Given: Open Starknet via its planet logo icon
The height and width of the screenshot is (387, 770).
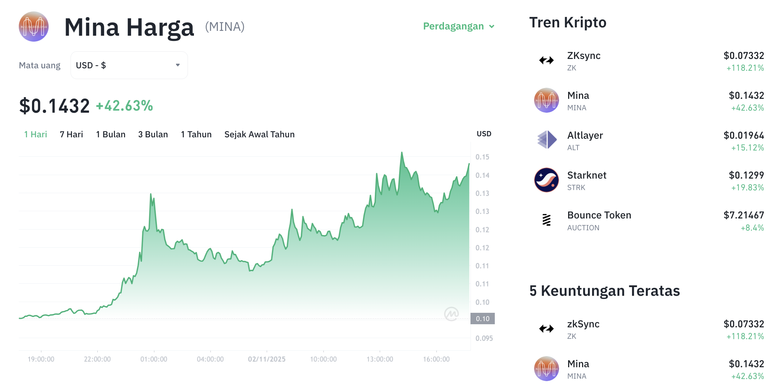Looking at the screenshot, I should (546, 180).
